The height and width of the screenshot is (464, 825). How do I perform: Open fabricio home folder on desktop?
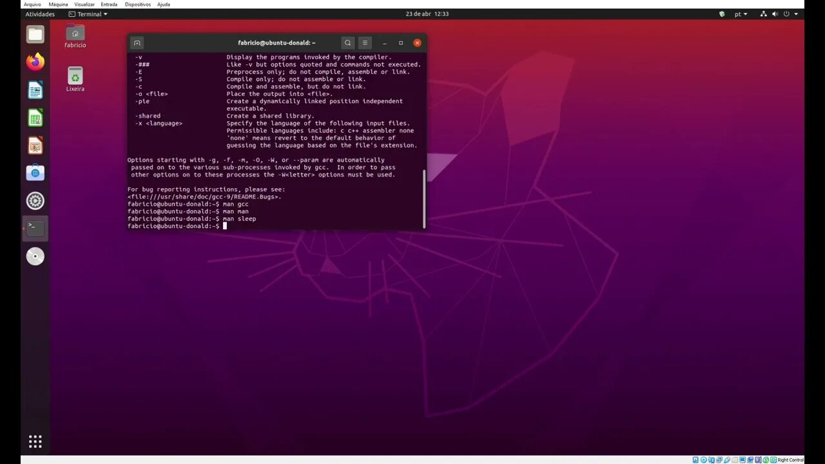[75, 35]
